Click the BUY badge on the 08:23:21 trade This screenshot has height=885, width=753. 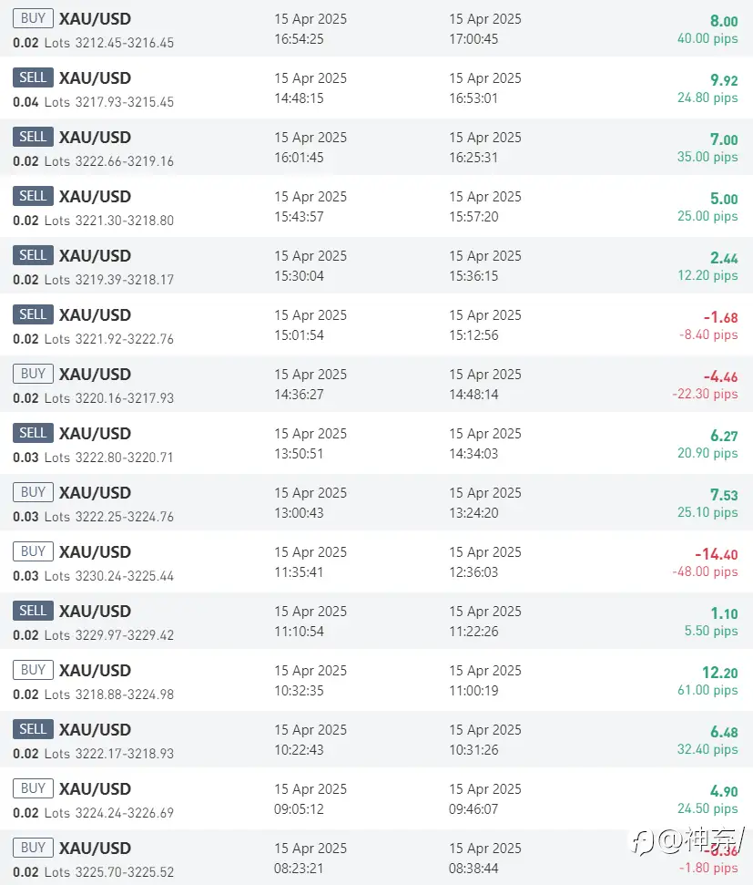34,848
